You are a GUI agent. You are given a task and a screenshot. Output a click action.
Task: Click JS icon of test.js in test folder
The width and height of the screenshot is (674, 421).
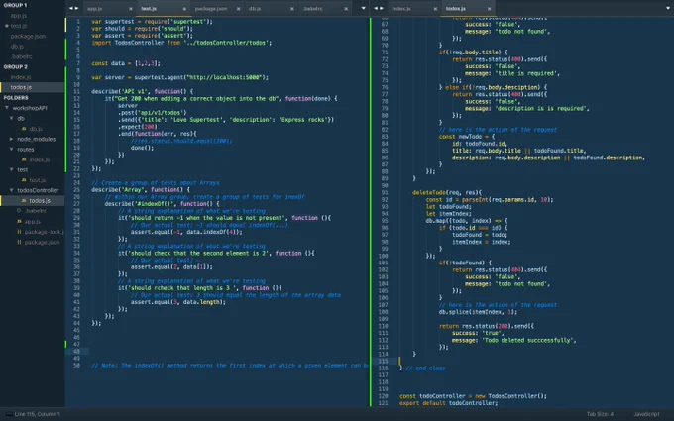click(x=24, y=180)
